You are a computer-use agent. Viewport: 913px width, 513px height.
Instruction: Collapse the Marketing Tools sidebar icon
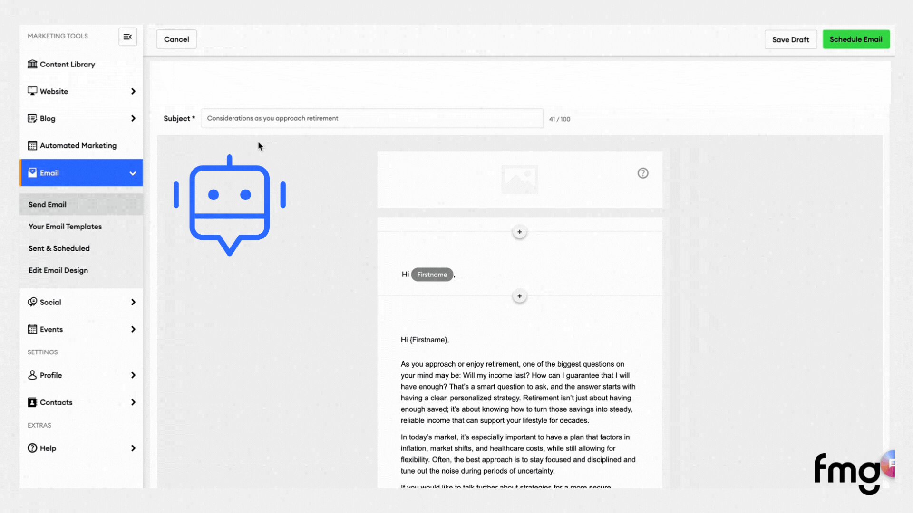click(x=127, y=37)
